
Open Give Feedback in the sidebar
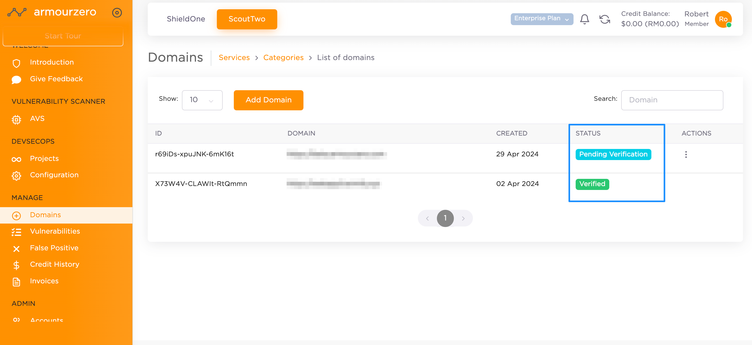coord(56,79)
